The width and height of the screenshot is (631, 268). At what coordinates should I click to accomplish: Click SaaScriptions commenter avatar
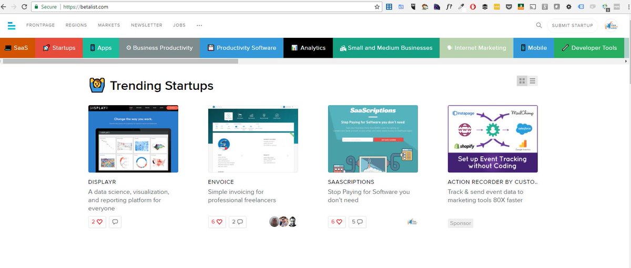(412, 222)
